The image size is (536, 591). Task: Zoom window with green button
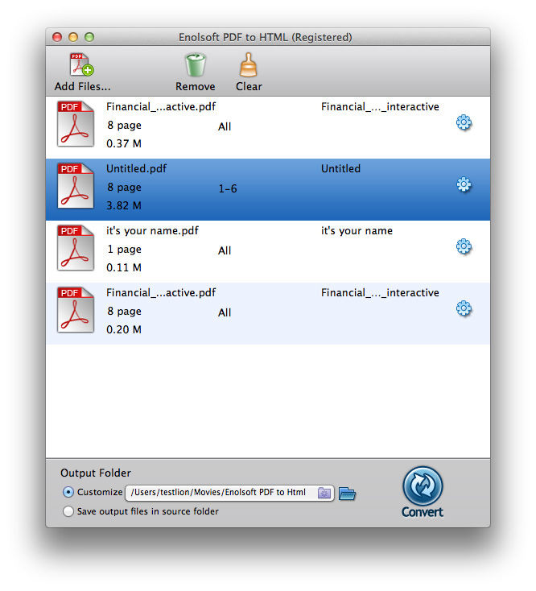(89, 37)
